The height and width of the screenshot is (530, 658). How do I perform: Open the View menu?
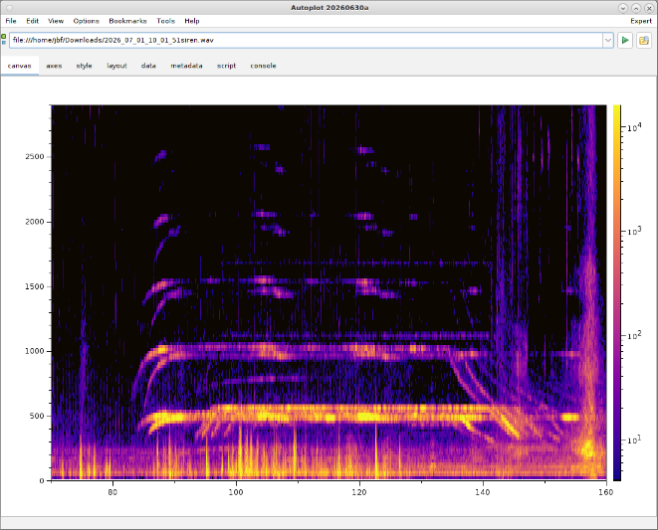(56, 21)
